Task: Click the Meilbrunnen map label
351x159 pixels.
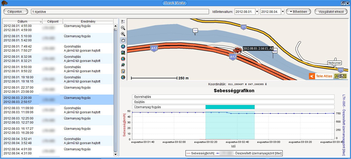Action: (x=335, y=63)
